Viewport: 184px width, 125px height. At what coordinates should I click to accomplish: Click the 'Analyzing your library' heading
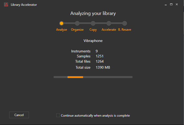(x=93, y=13)
